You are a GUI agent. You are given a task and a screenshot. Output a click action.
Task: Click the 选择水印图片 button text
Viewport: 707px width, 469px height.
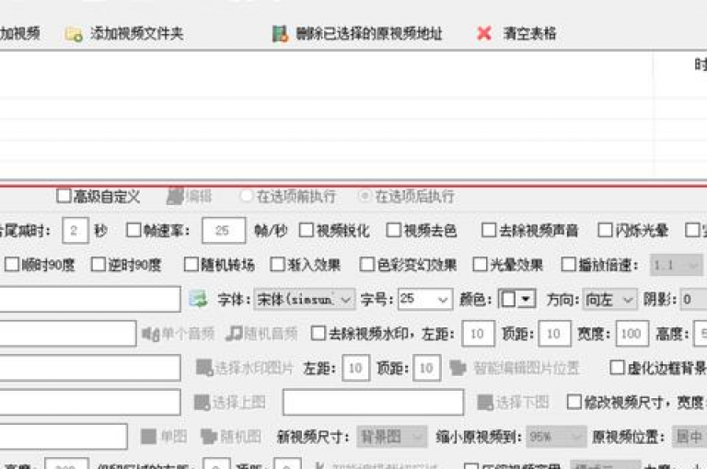pyautogui.click(x=254, y=368)
